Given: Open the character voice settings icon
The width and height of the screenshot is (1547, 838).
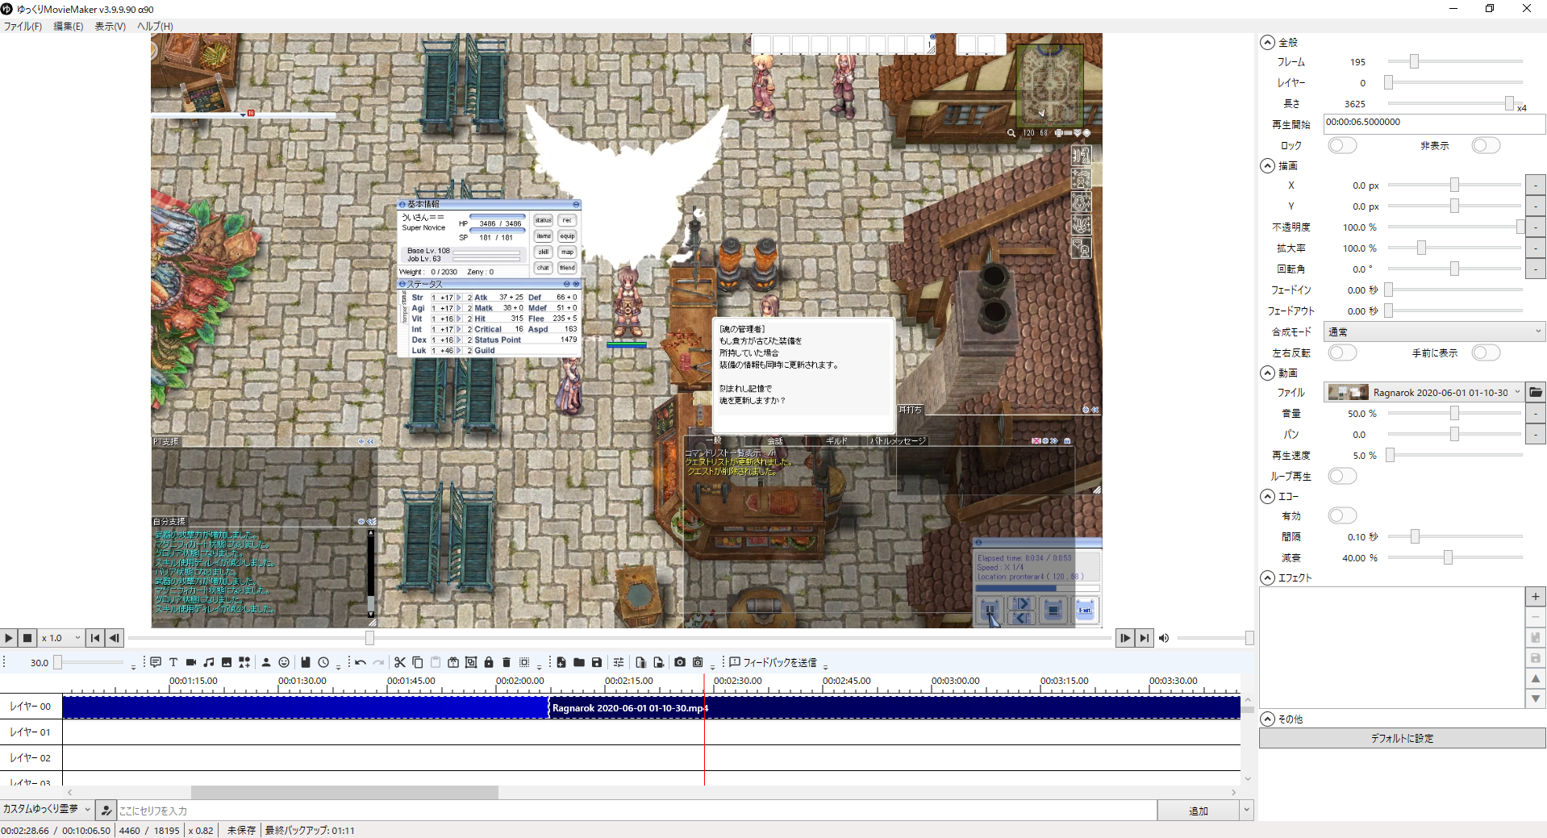Looking at the screenshot, I should point(106,810).
